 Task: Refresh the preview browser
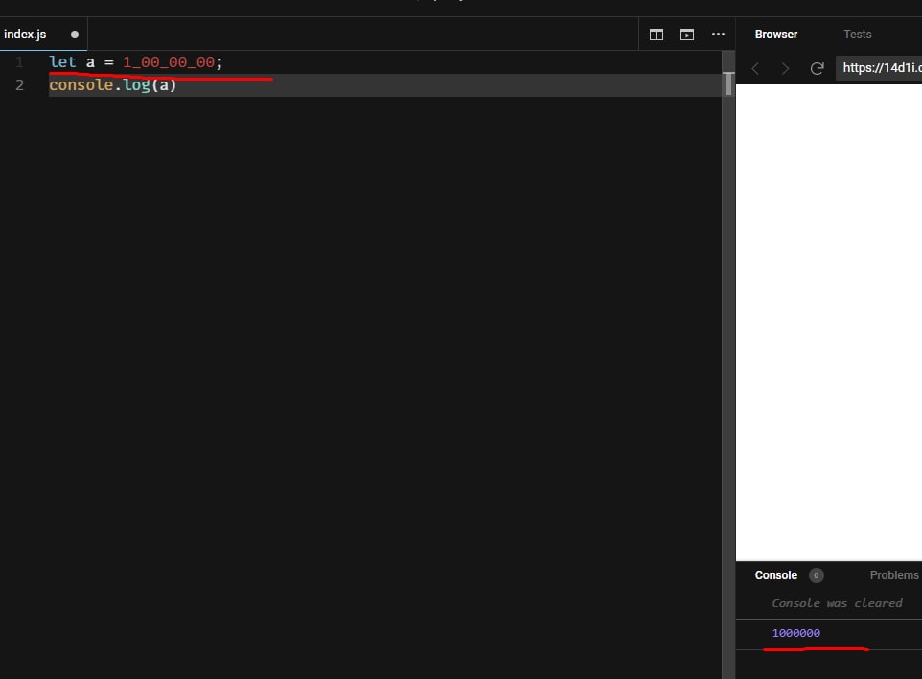[817, 68]
